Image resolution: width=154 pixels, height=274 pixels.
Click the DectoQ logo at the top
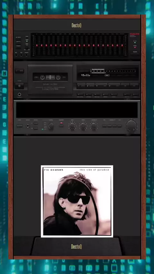tap(77, 26)
